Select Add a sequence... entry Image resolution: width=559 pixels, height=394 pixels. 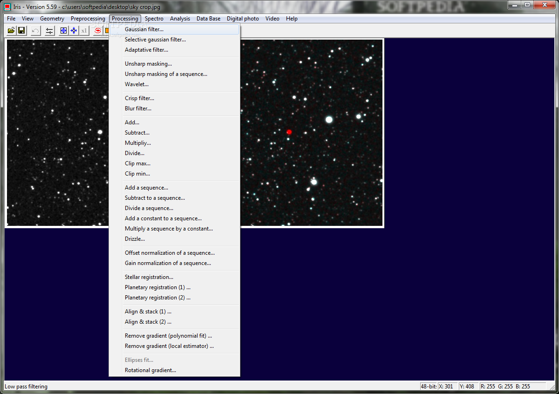(175, 188)
